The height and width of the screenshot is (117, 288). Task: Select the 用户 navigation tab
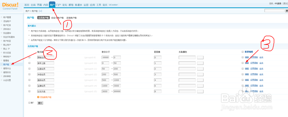coord(52,5)
